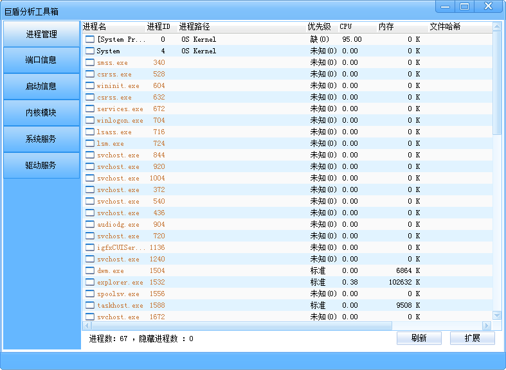
Task: Open the 启动信息 section
Action: coord(41,87)
